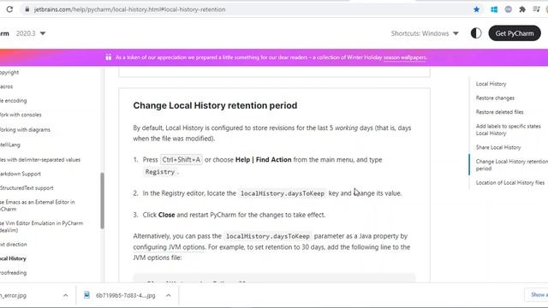Open the Extensions puzzle icon
Screen dimensions: 548x308
click(x=522, y=9)
